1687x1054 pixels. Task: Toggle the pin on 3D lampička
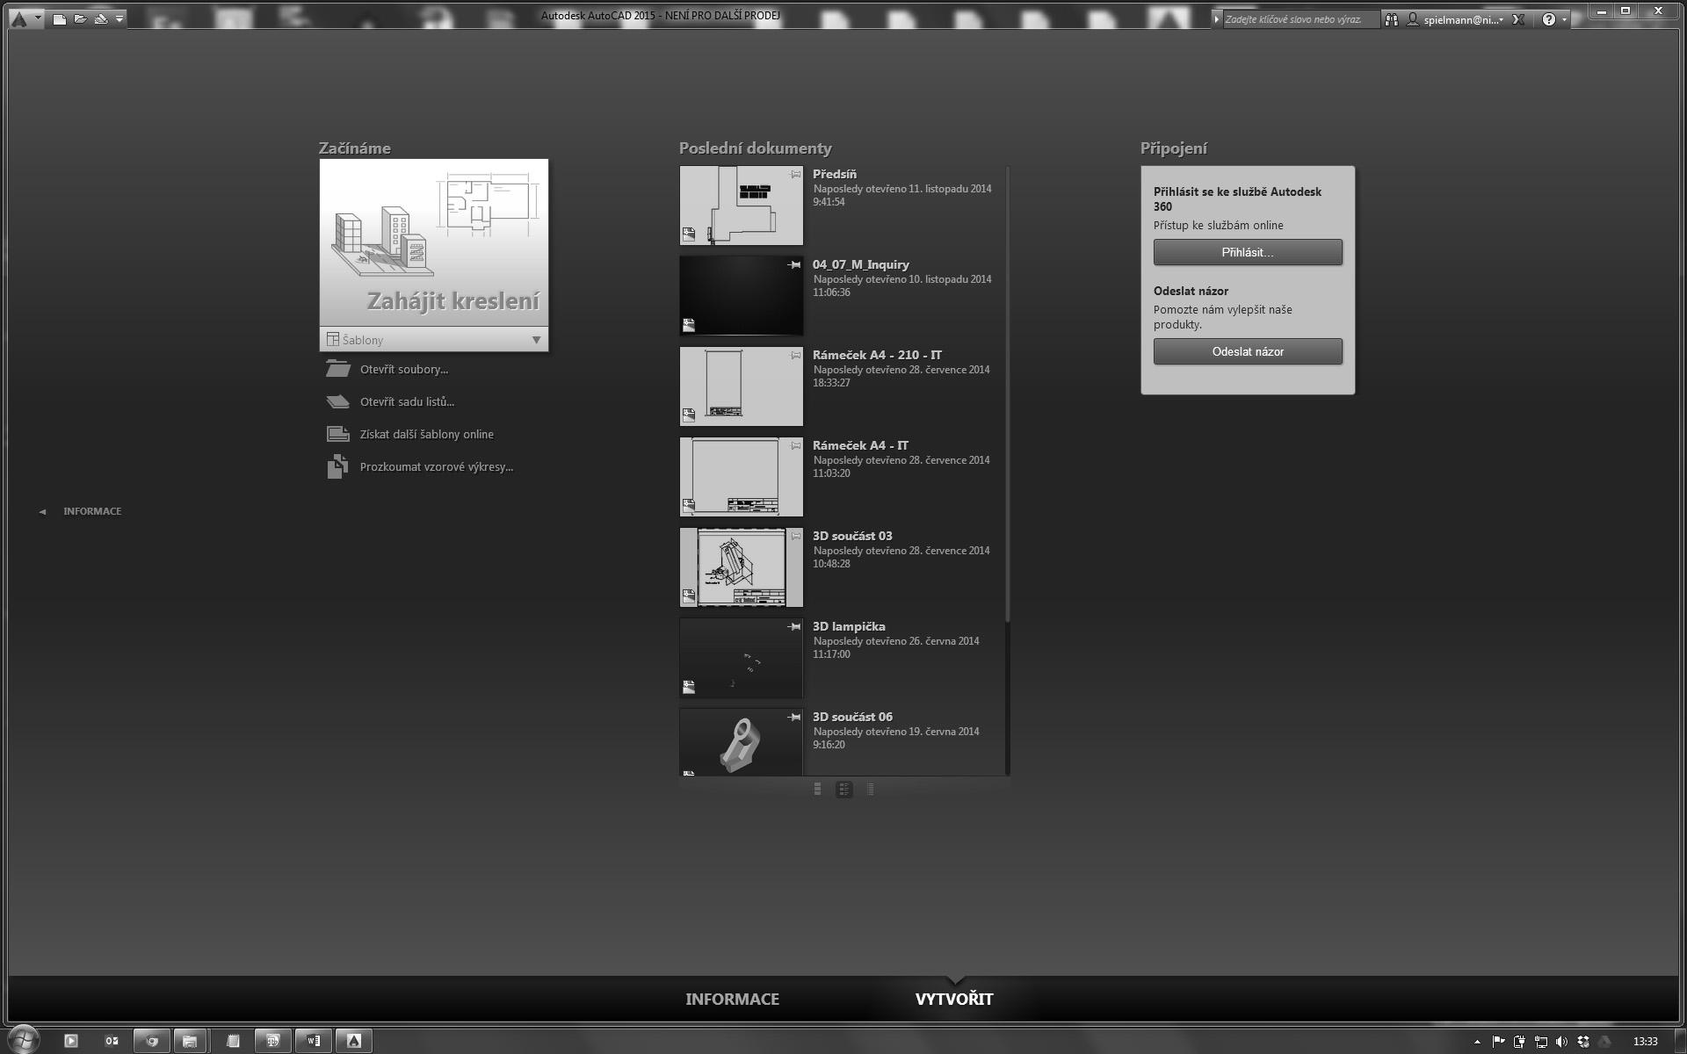(794, 626)
